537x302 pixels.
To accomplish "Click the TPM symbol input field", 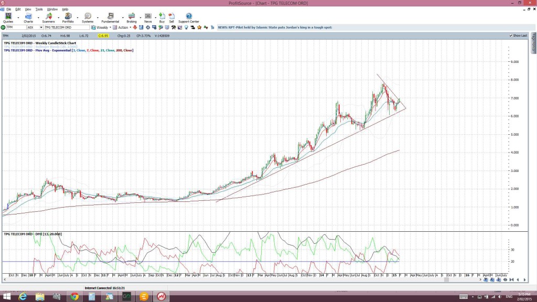I will tap(16, 27).
